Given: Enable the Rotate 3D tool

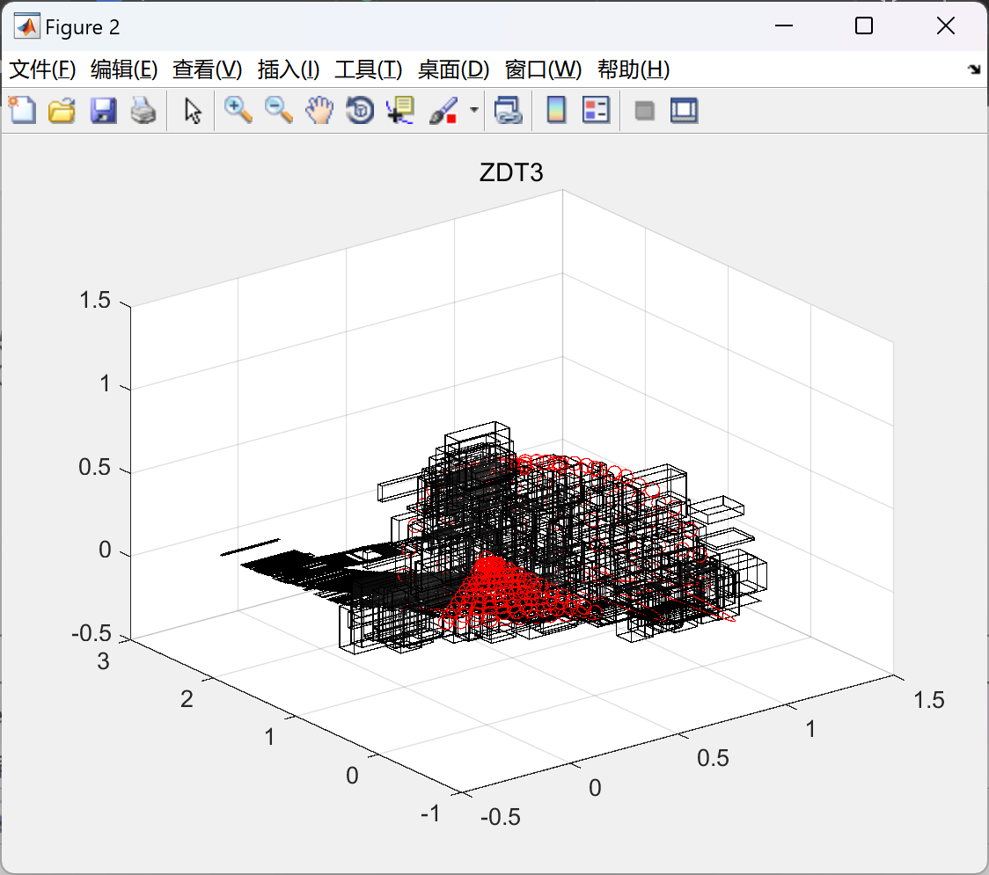Looking at the screenshot, I should pyautogui.click(x=360, y=110).
